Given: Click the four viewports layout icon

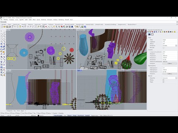Looking at the screenshot, I should click(43, 27).
